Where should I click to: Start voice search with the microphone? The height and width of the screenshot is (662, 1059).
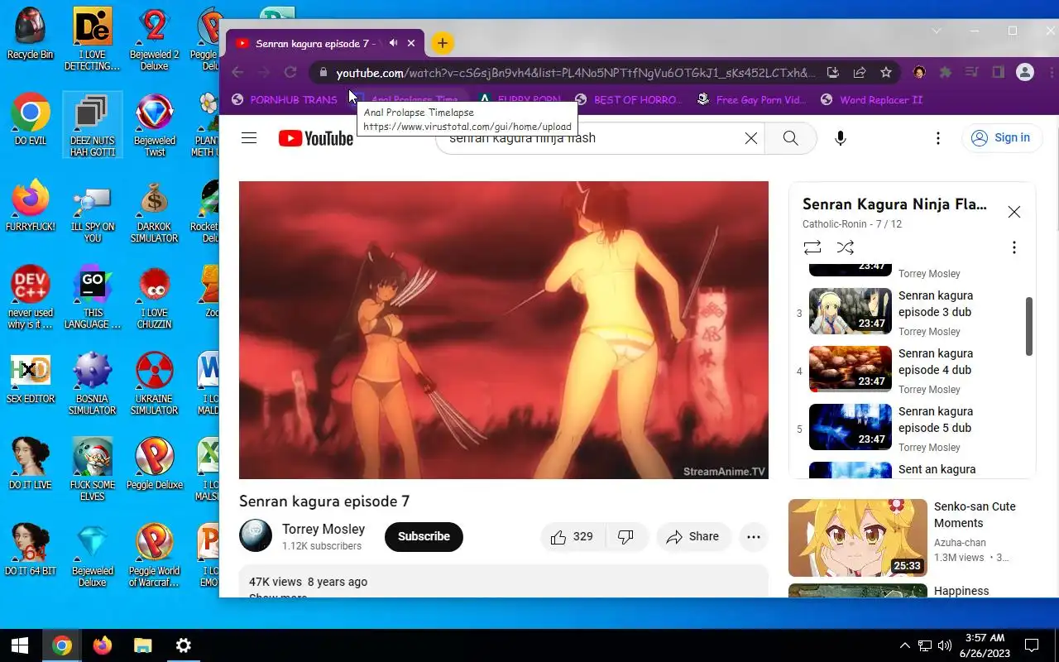tap(840, 138)
